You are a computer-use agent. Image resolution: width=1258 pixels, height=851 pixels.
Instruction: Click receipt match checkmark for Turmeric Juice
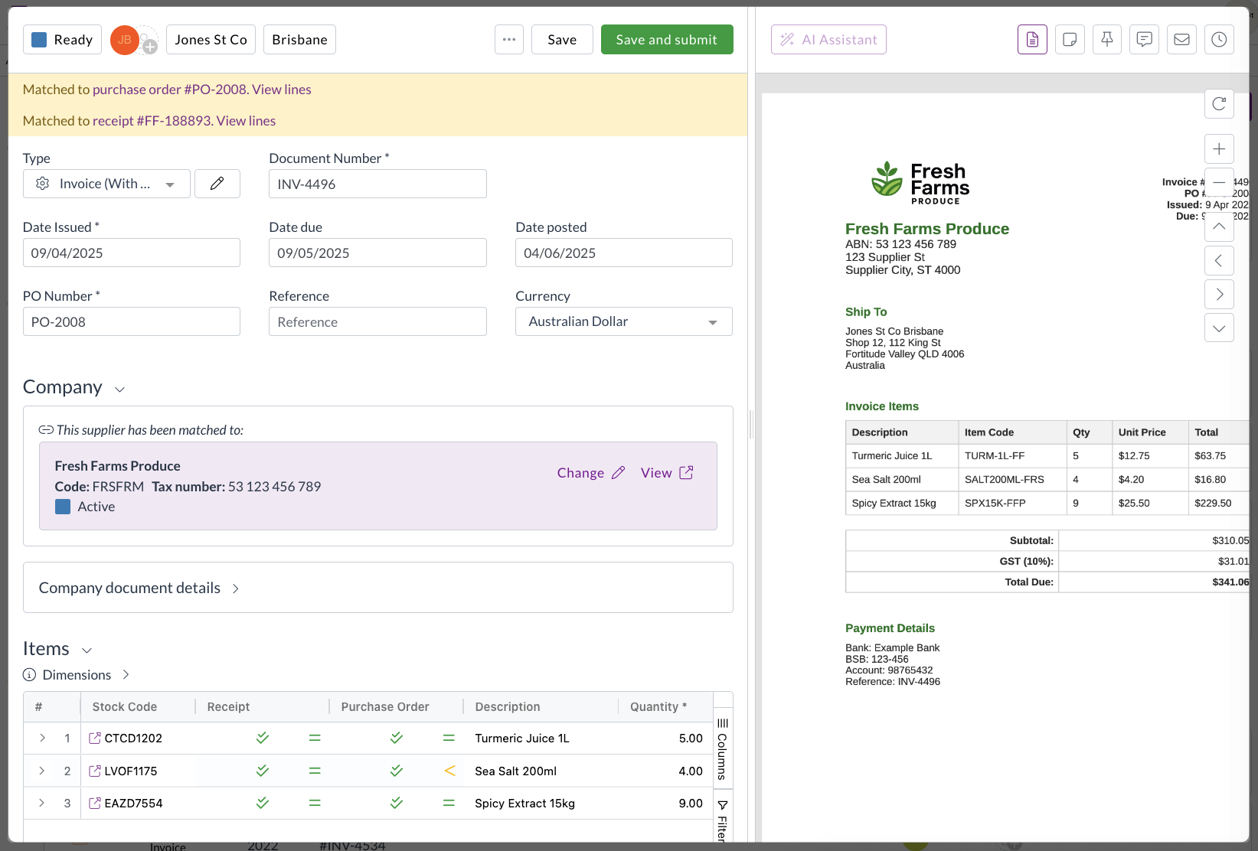[x=263, y=739]
